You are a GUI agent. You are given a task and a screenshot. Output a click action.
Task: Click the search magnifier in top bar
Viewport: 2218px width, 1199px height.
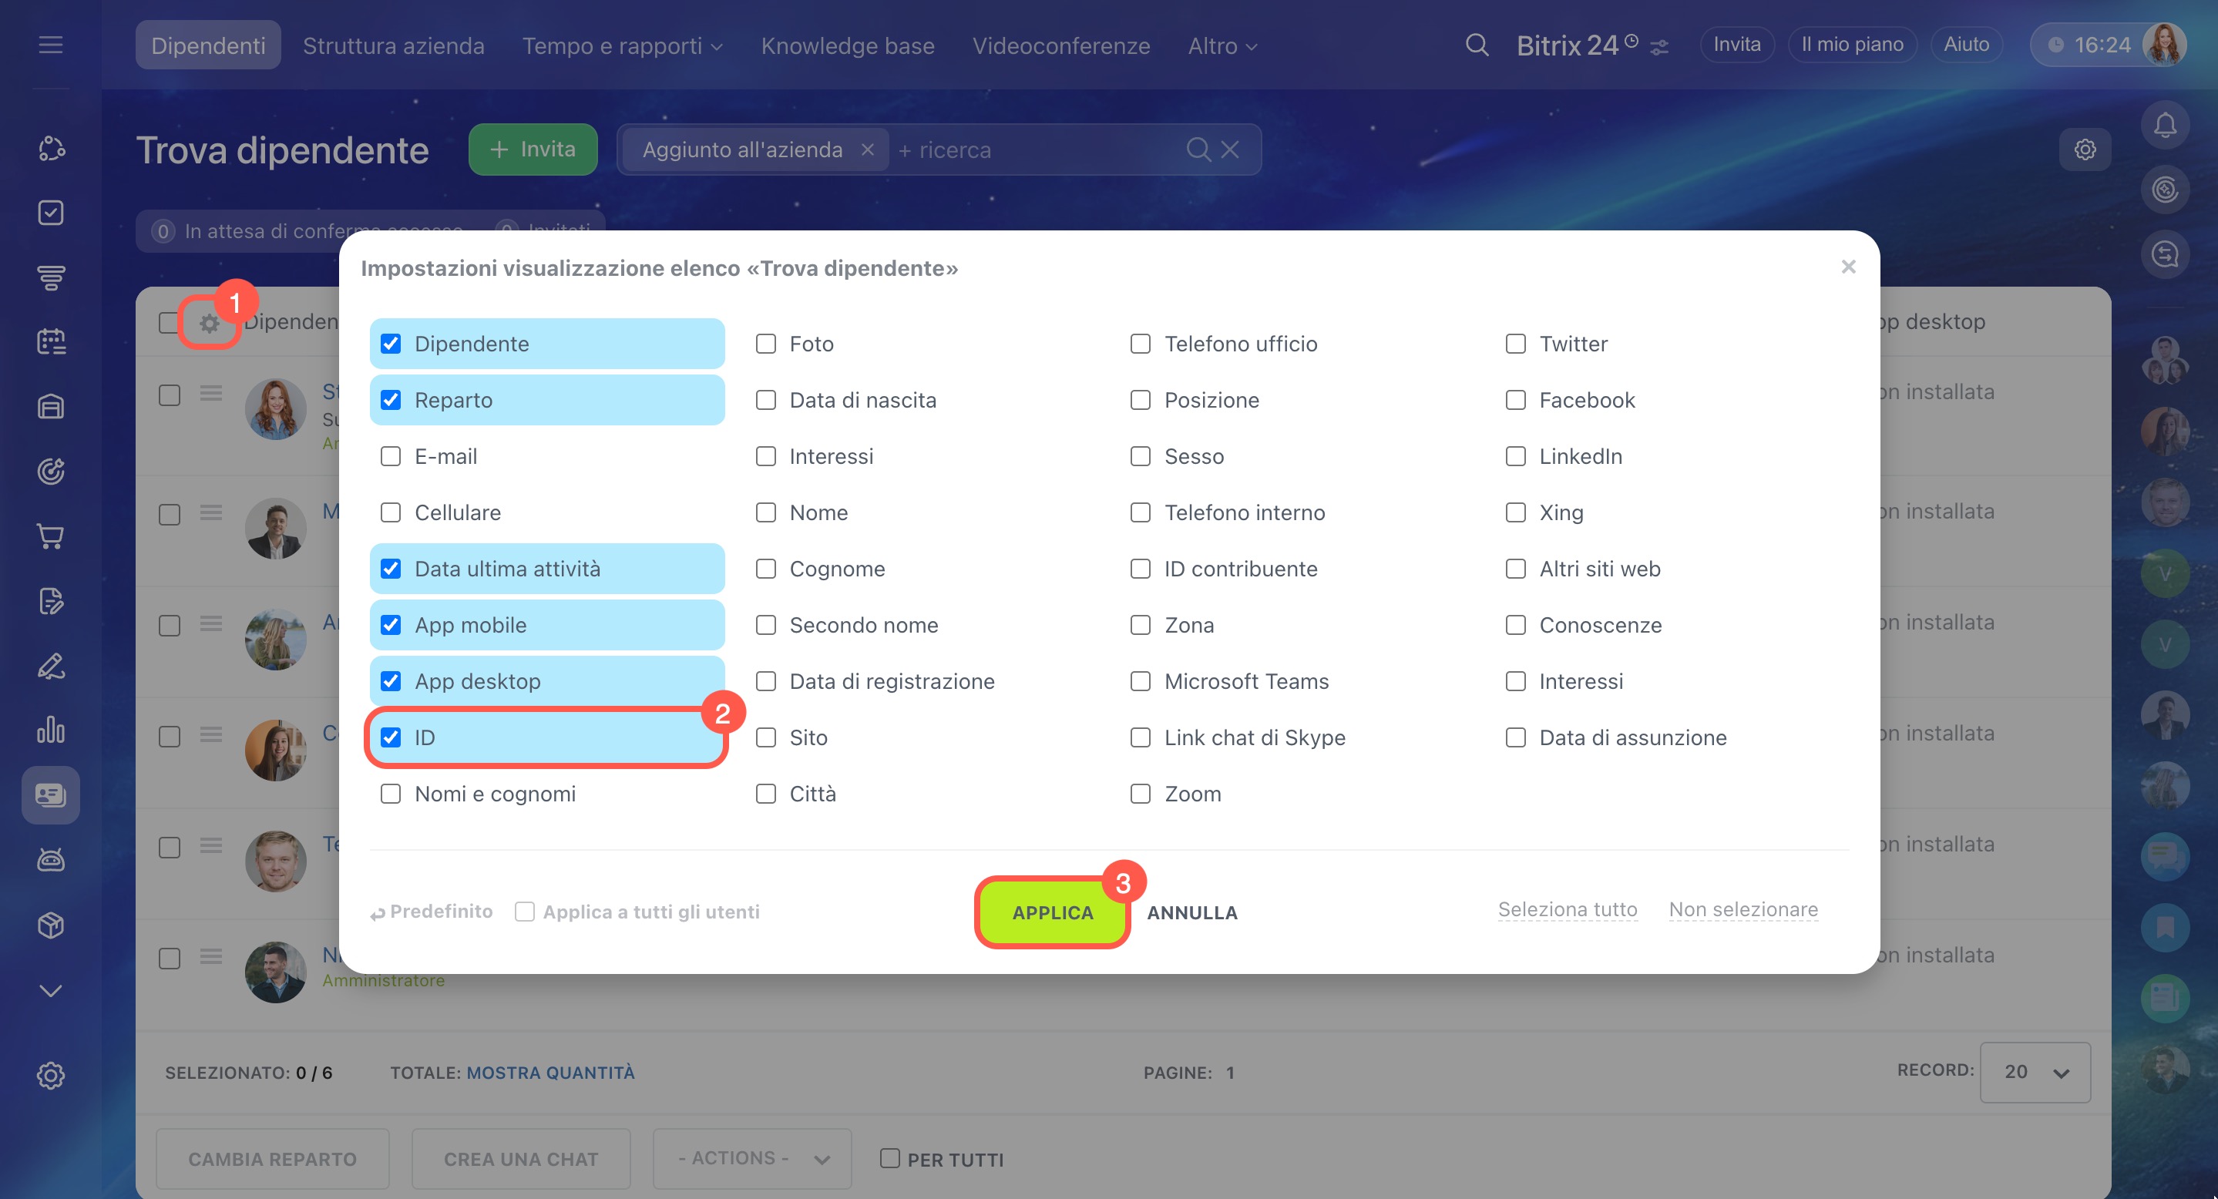[x=1477, y=45]
